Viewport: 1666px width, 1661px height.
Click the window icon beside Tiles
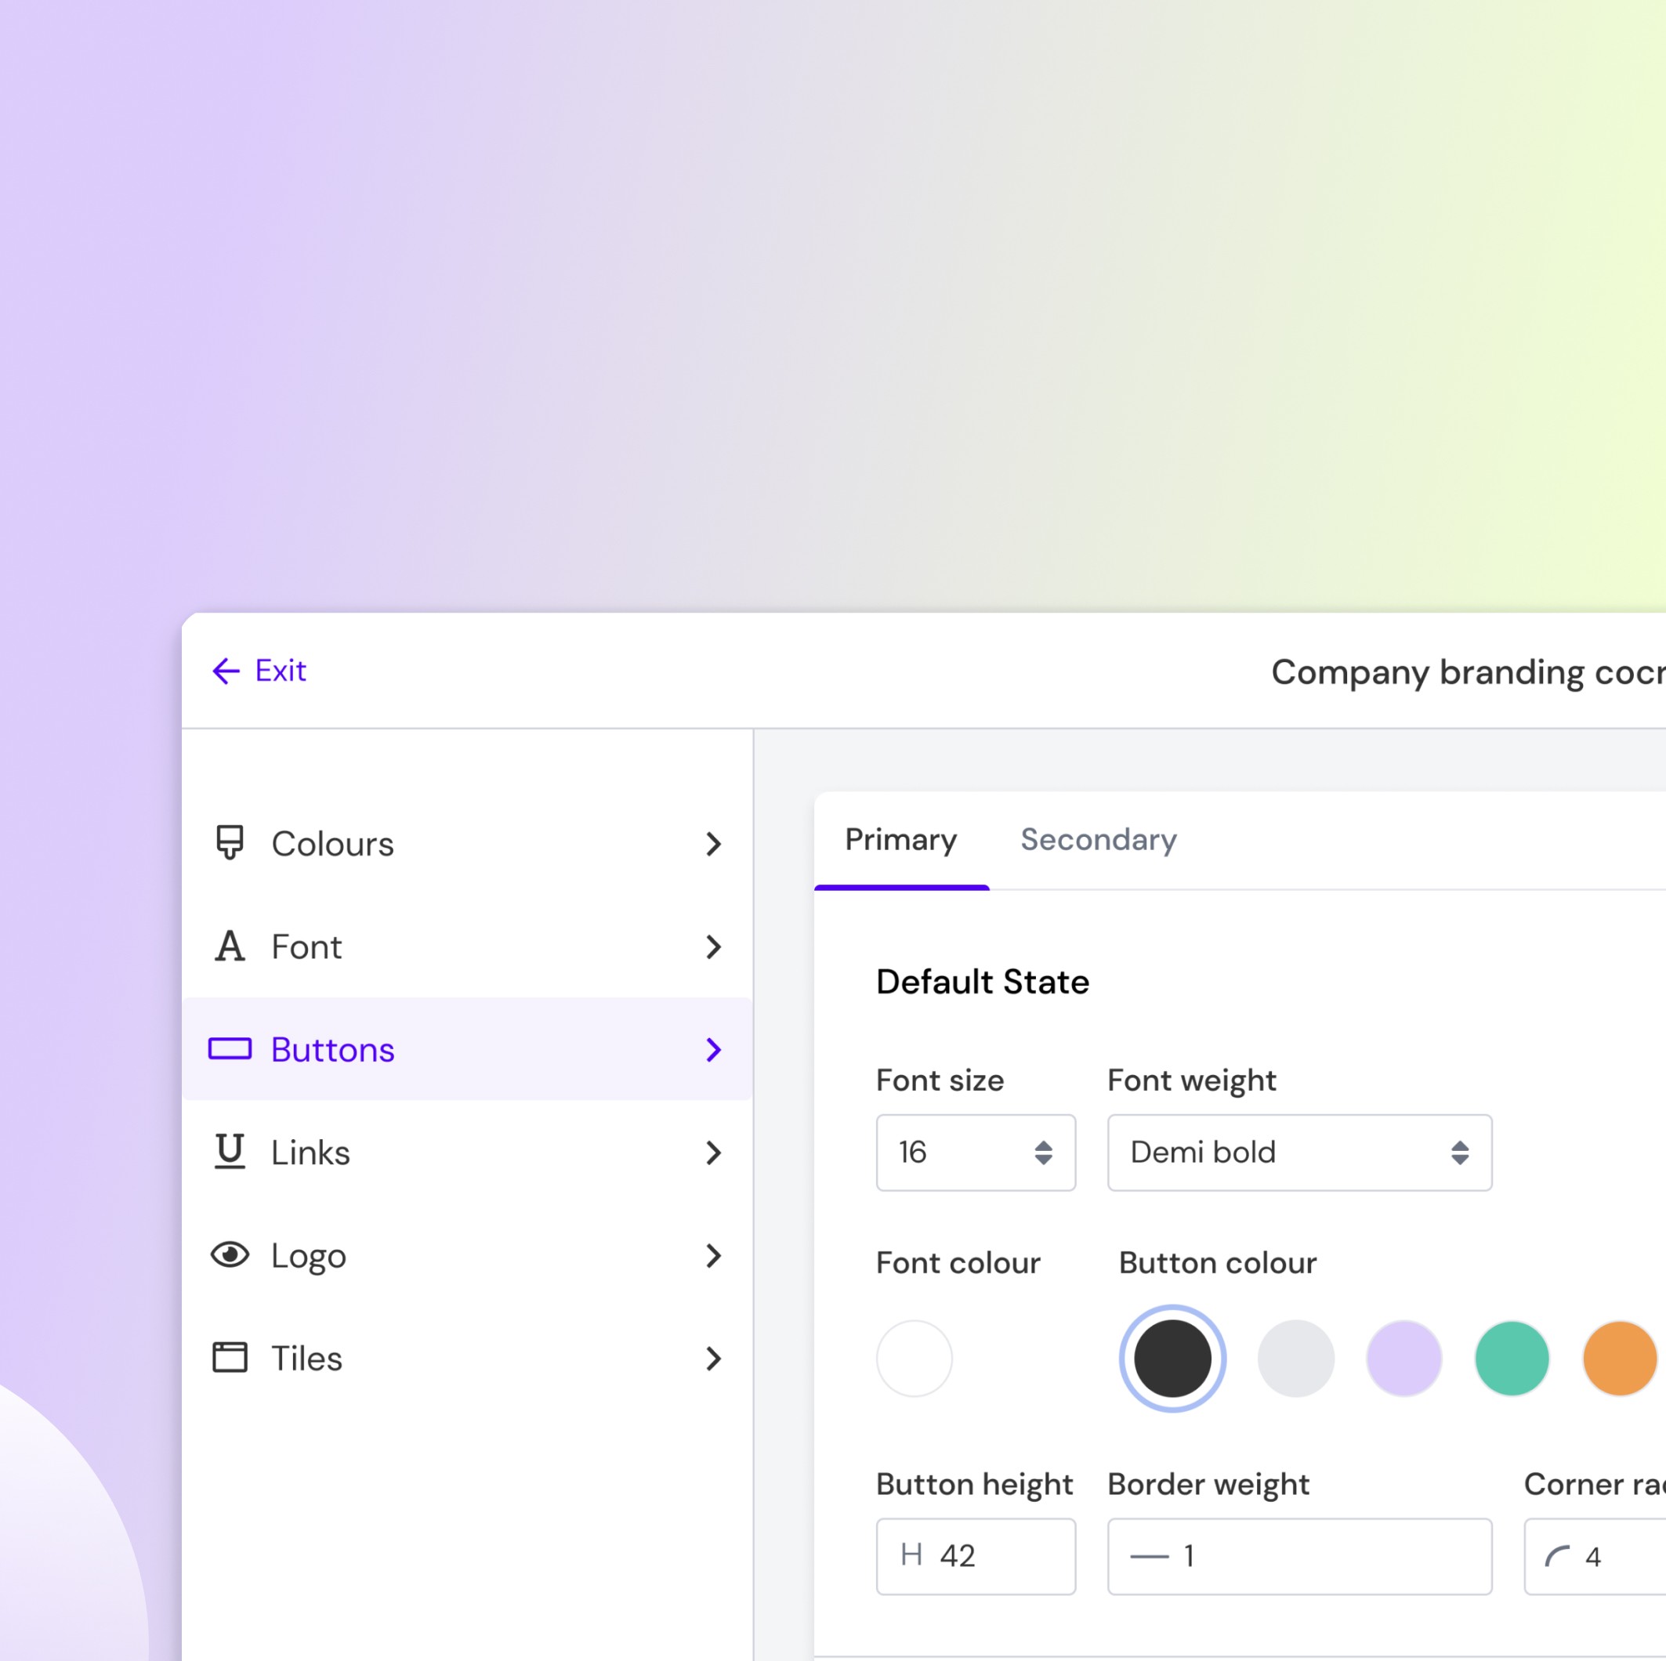(230, 1358)
